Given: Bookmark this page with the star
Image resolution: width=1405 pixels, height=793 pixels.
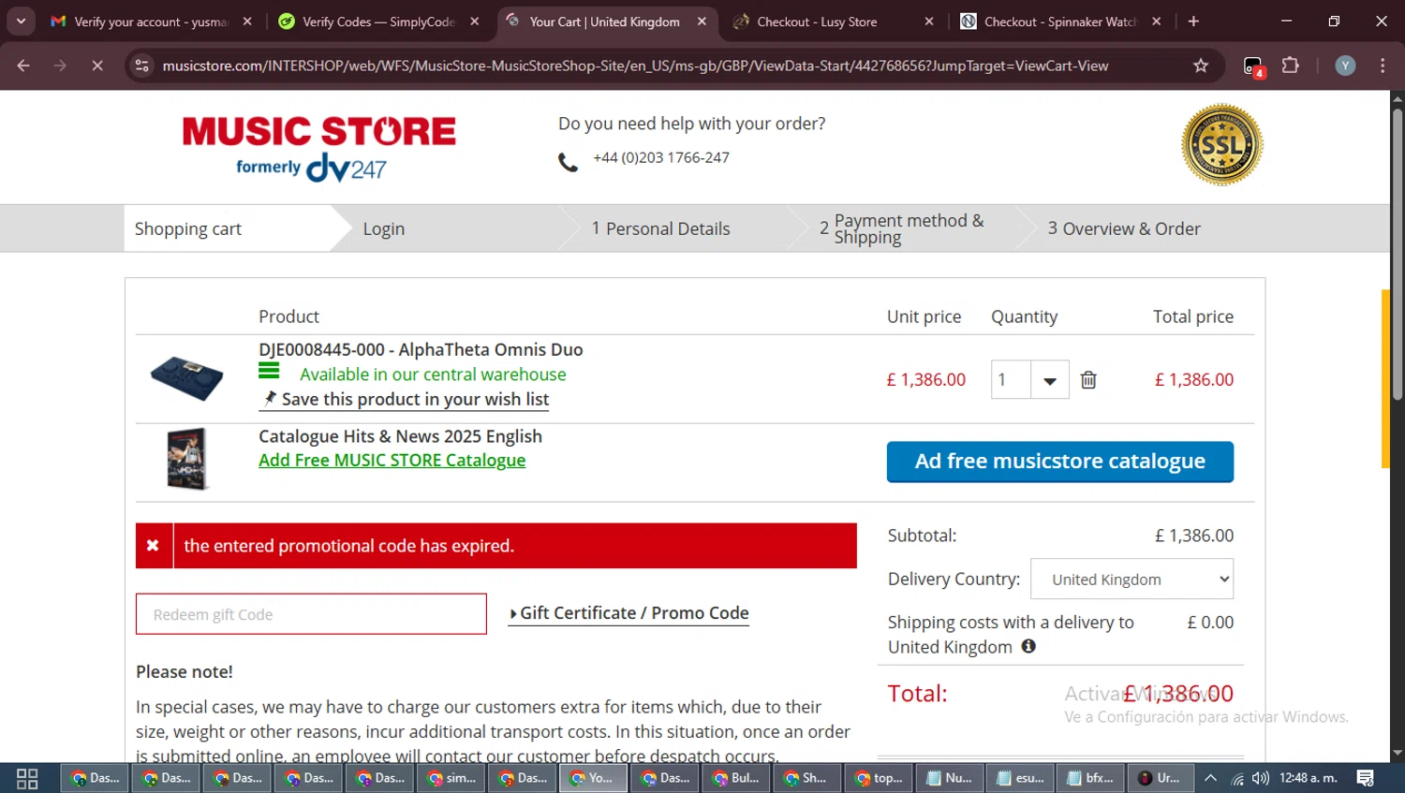Looking at the screenshot, I should [x=1201, y=66].
